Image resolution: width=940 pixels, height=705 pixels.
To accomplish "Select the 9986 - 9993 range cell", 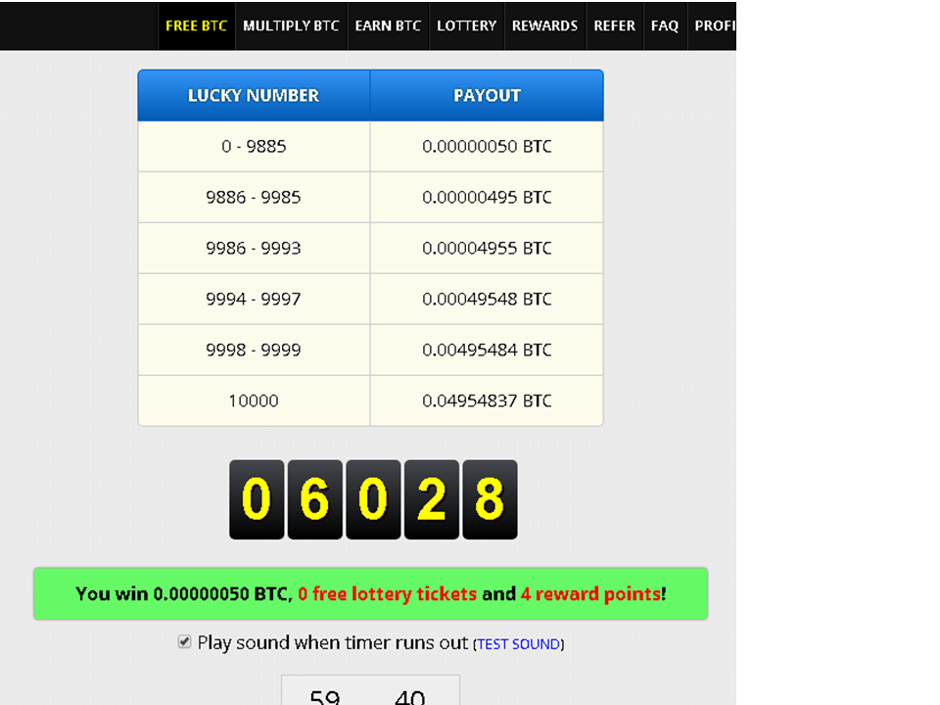I will [x=254, y=248].
